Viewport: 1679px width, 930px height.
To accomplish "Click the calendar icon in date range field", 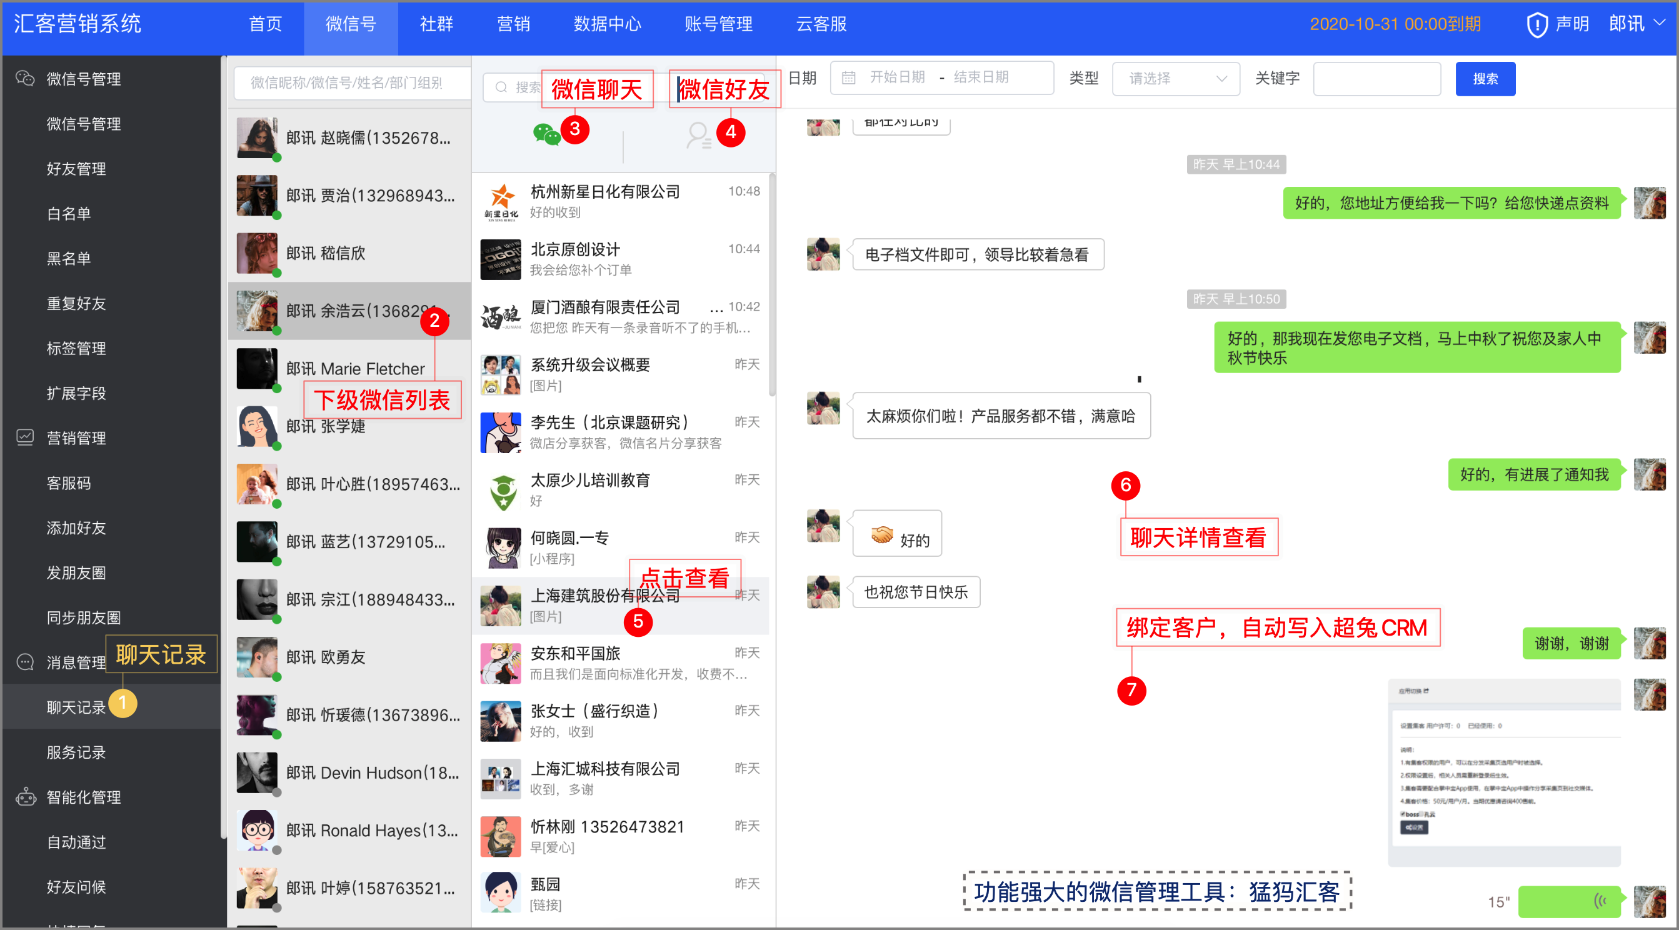I will (848, 78).
